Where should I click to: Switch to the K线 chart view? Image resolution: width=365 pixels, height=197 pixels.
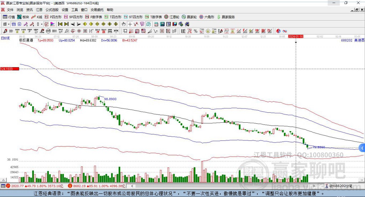pos(37,17)
